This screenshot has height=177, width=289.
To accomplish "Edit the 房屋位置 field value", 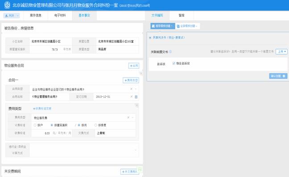I will click(117, 41).
